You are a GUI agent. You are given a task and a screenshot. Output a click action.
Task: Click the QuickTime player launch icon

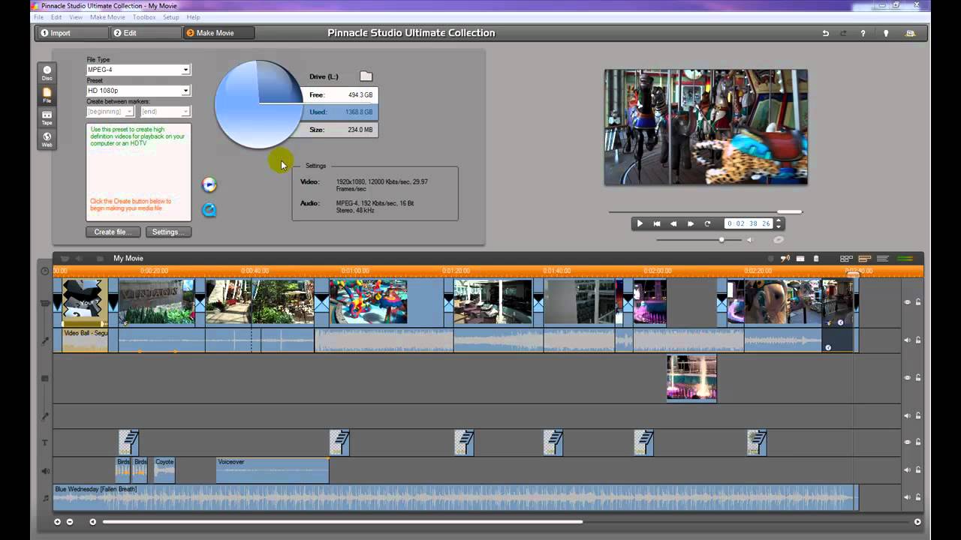(x=209, y=210)
